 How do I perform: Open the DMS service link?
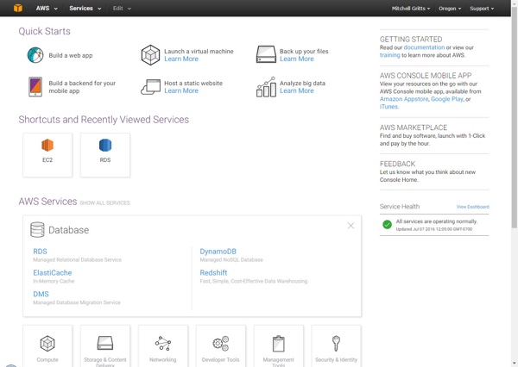(x=41, y=294)
